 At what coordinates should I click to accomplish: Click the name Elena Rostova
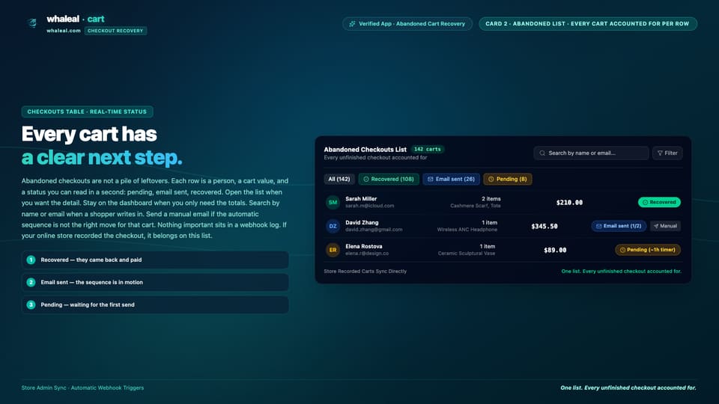364,246
